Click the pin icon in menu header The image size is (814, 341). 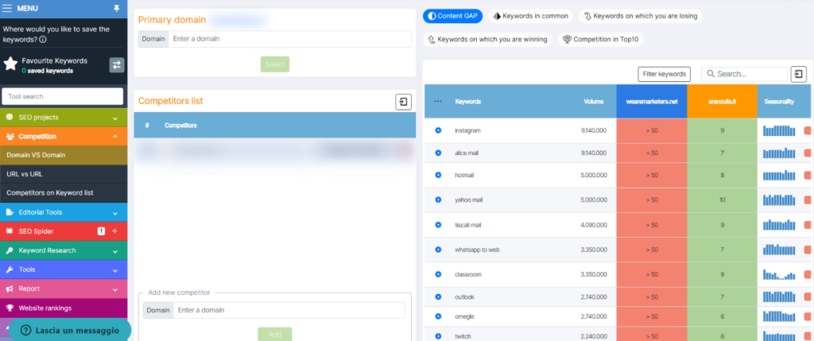(116, 8)
